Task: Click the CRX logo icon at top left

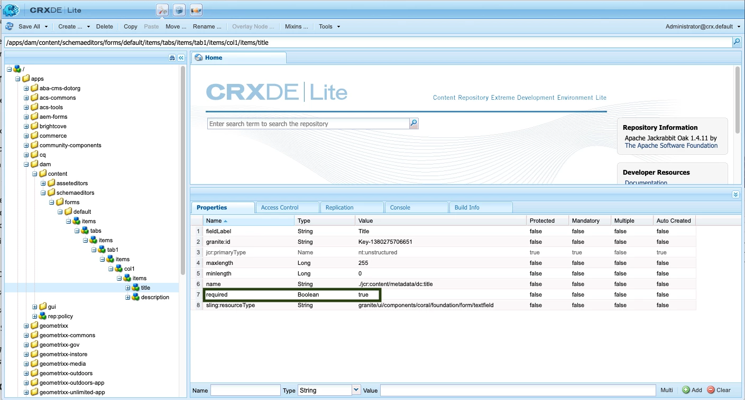Action: pyautogui.click(x=11, y=9)
